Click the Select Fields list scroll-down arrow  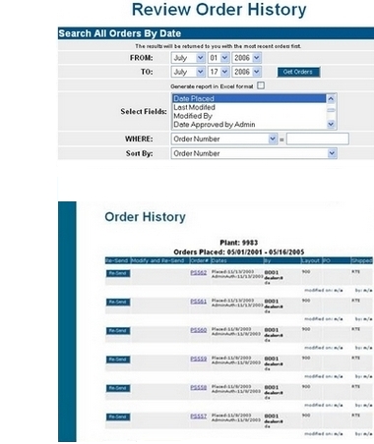click(331, 124)
